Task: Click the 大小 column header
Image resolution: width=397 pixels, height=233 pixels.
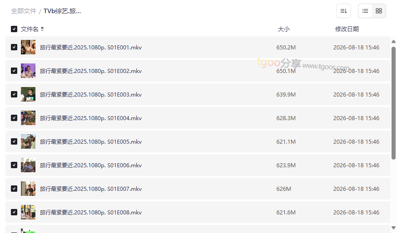Action: click(x=283, y=29)
